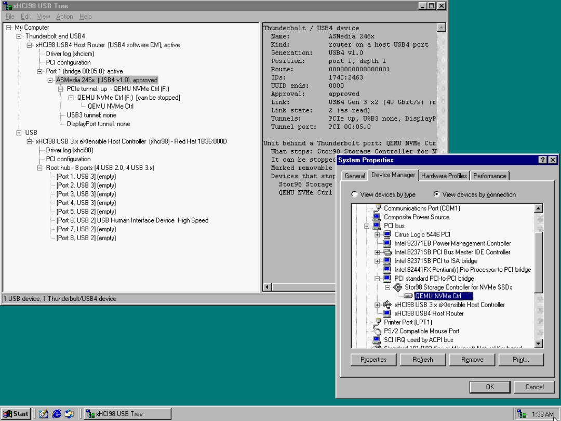Image resolution: width=561 pixels, height=421 pixels.
Task: Collapse the ASMedia 246x node
Action: 50,80
